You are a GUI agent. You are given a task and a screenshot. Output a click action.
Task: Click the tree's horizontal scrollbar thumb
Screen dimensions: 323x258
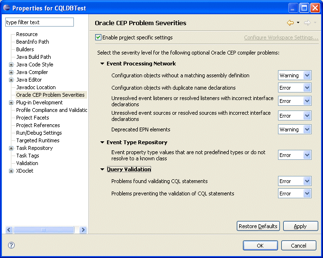pos(44,230)
